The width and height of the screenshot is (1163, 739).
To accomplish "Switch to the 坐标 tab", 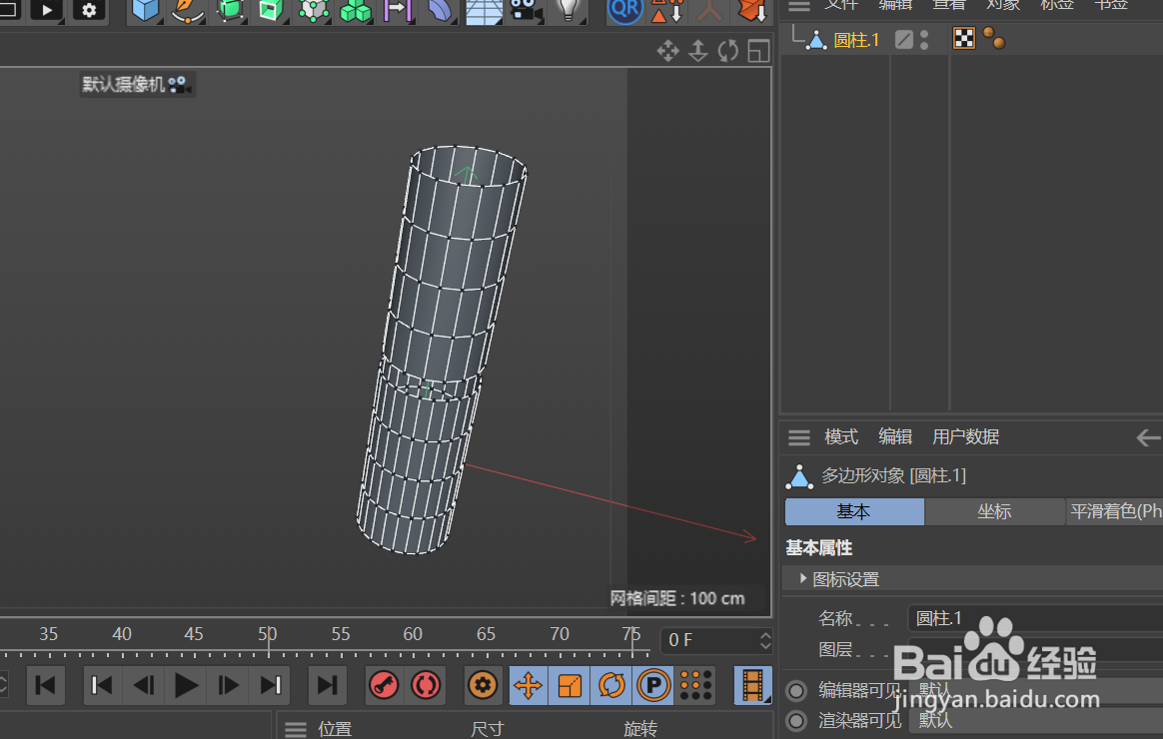I will point(994,511).
